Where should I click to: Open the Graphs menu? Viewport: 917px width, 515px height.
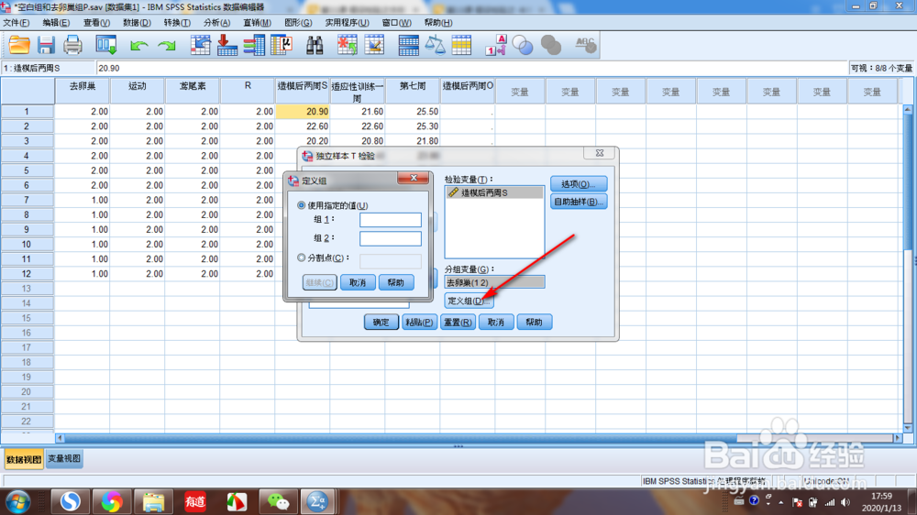point(298,22)
